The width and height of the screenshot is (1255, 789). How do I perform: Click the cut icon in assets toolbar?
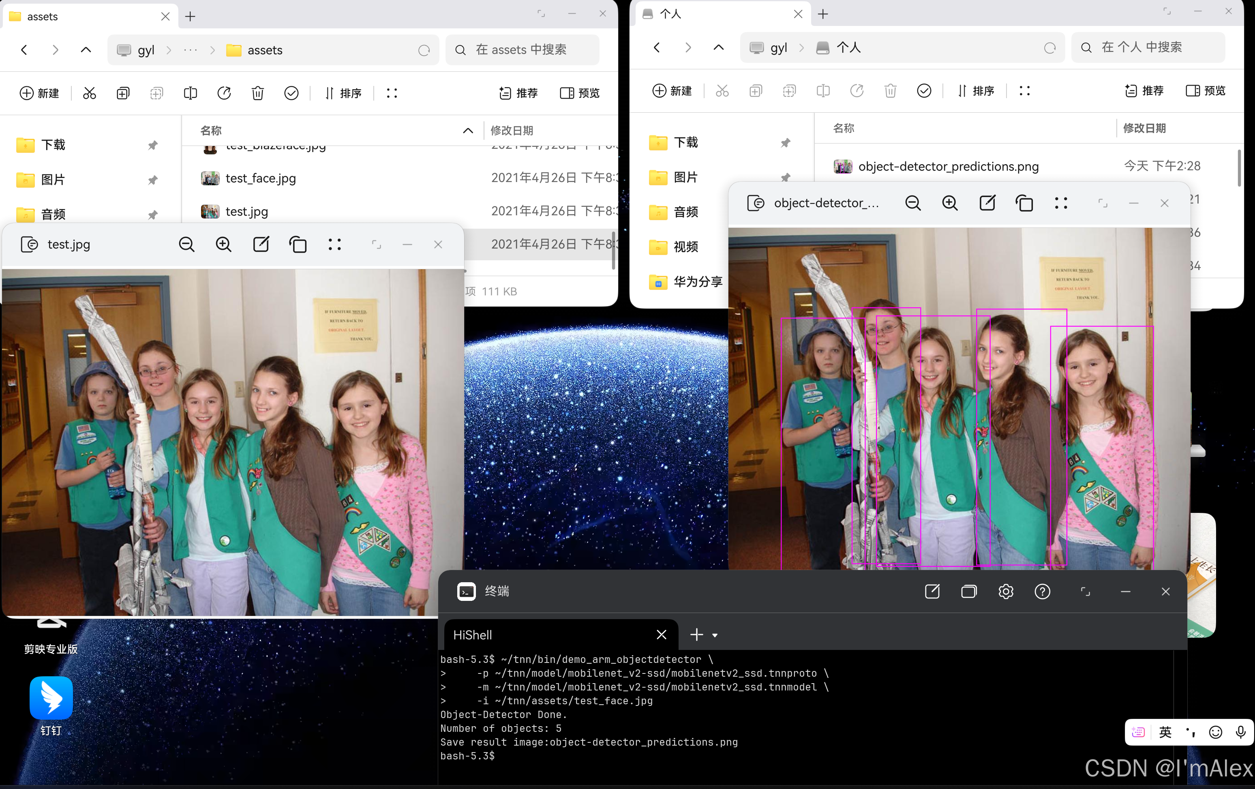click(90, 93)
